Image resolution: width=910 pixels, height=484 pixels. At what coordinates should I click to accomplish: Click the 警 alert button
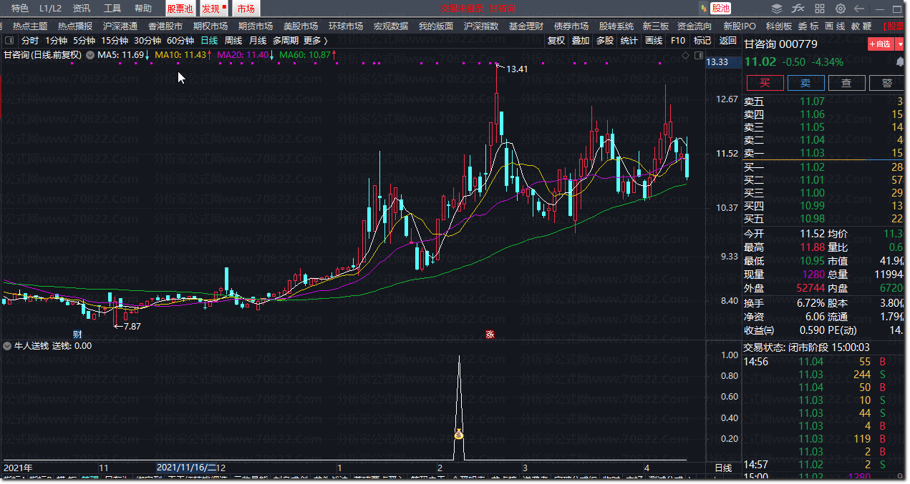[x=887, y=83]
